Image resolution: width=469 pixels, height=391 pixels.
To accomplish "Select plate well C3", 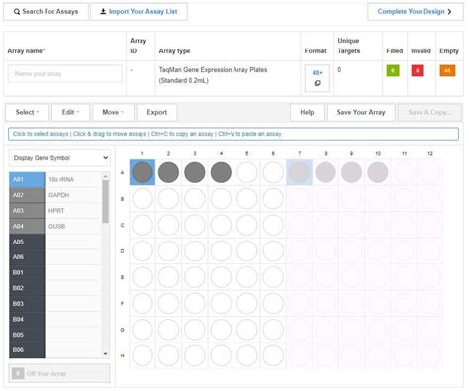I will 195,225.
